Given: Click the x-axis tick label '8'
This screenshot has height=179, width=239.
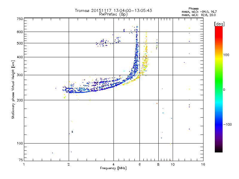Looking at the screenshot, I should (158, 164).
